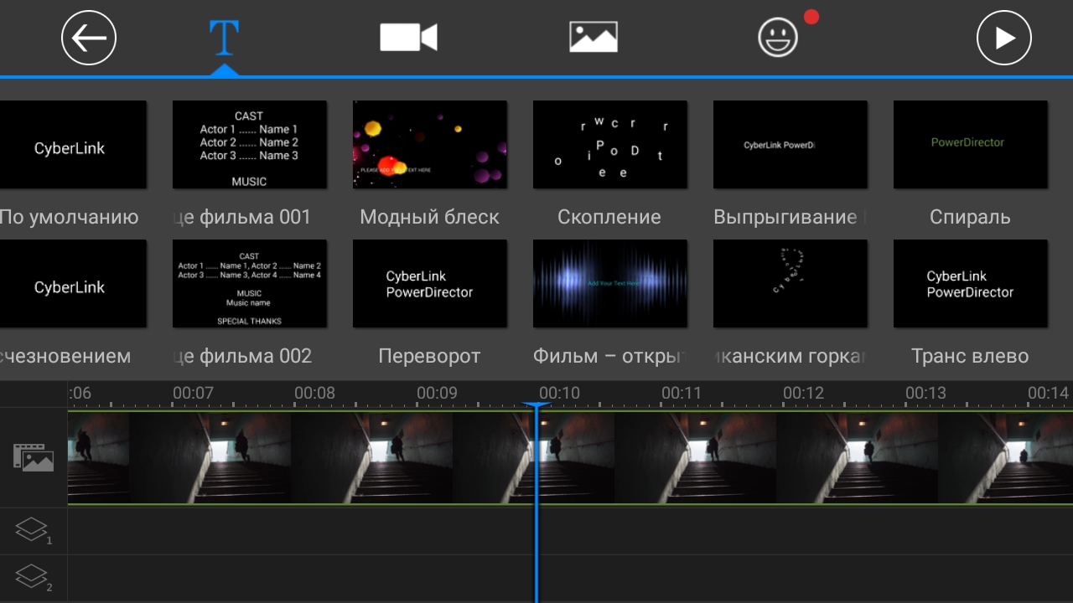Choose the 'По умолчанию' title template

73,145
